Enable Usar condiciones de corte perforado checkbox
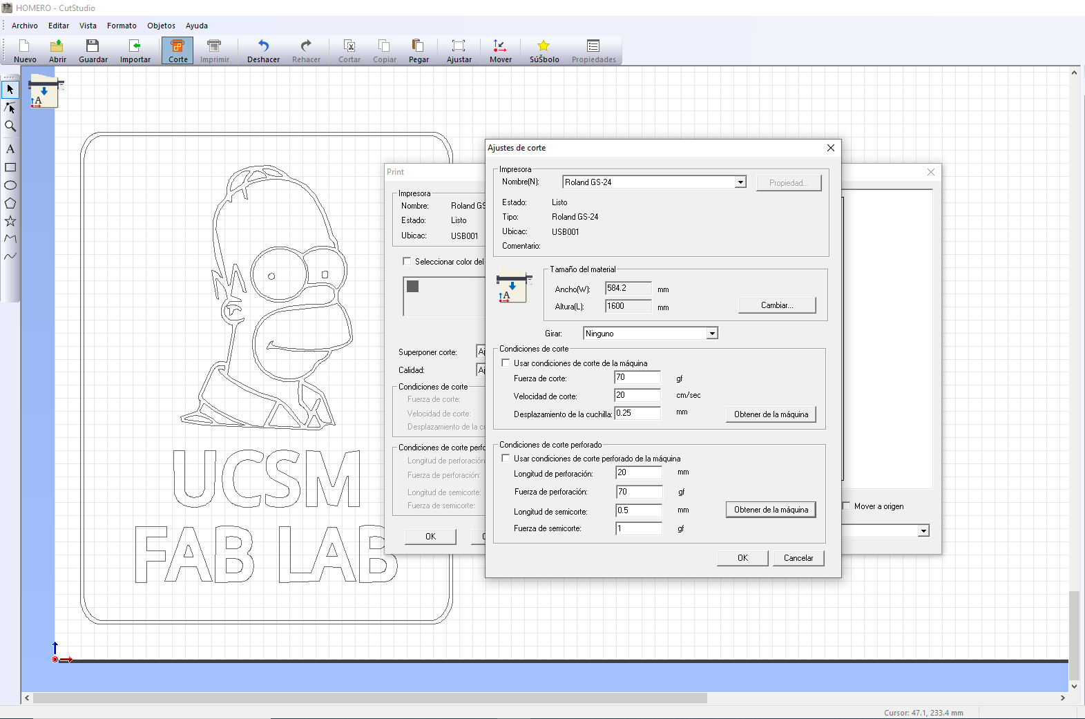This screenshot has width=1085, height=719. 506,458
